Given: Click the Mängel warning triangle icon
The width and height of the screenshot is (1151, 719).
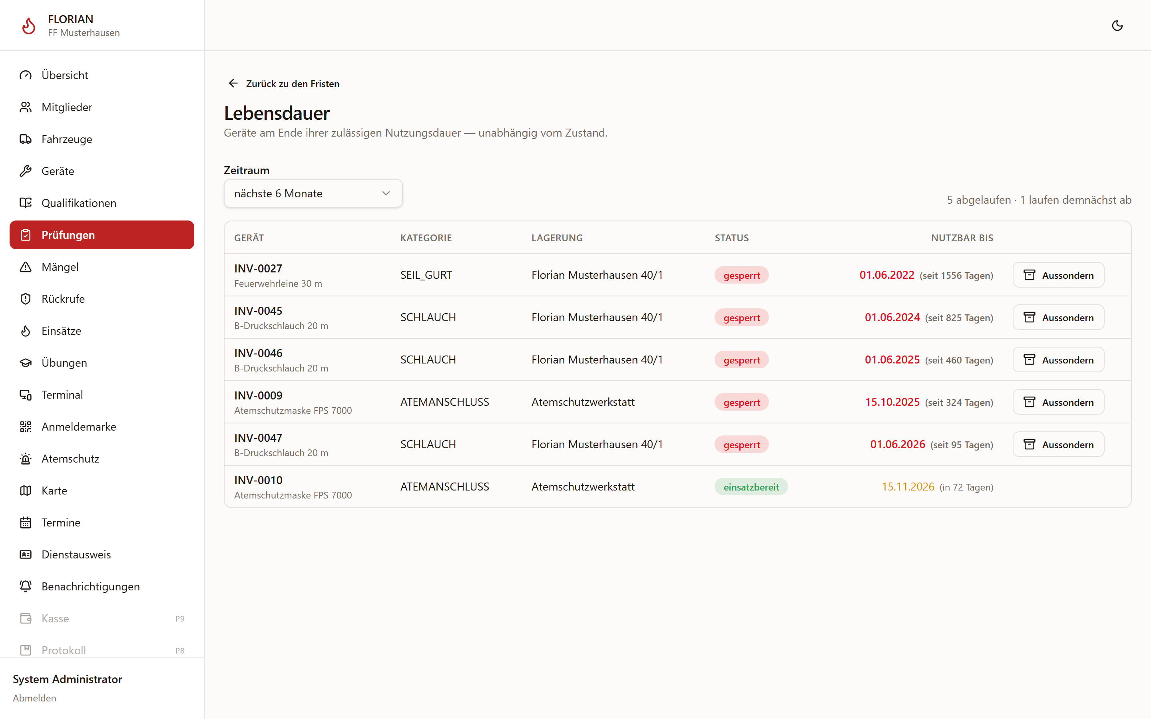Looking at the screenshot, I should 26,267.
